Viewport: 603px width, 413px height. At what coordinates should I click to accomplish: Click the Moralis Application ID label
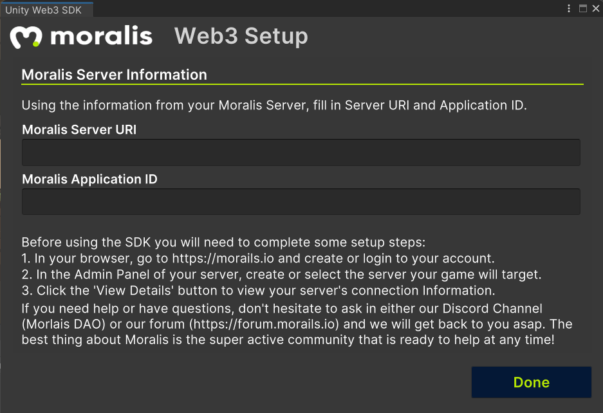89,179
